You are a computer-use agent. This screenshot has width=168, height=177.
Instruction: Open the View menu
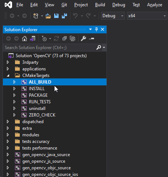coord(49,5)
